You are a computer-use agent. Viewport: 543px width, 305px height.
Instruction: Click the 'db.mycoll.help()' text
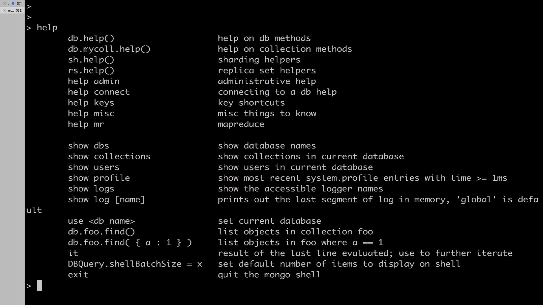click(109, 49)
